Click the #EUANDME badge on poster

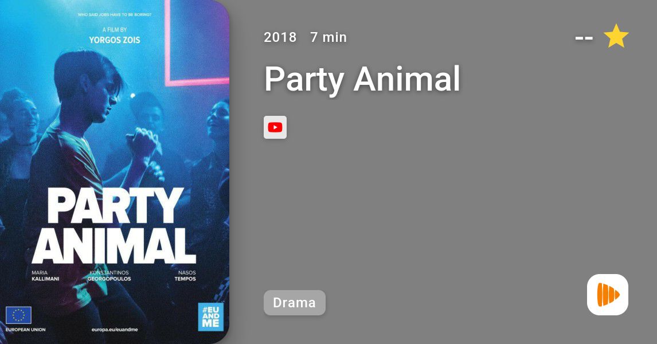click(210, 316)
